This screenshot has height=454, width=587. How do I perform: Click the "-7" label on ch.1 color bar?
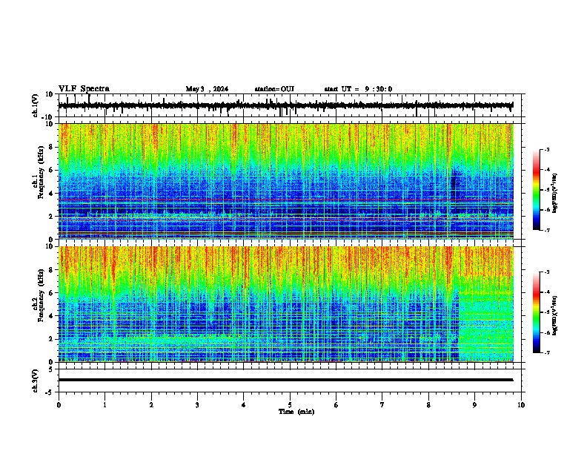click(547, 230)
